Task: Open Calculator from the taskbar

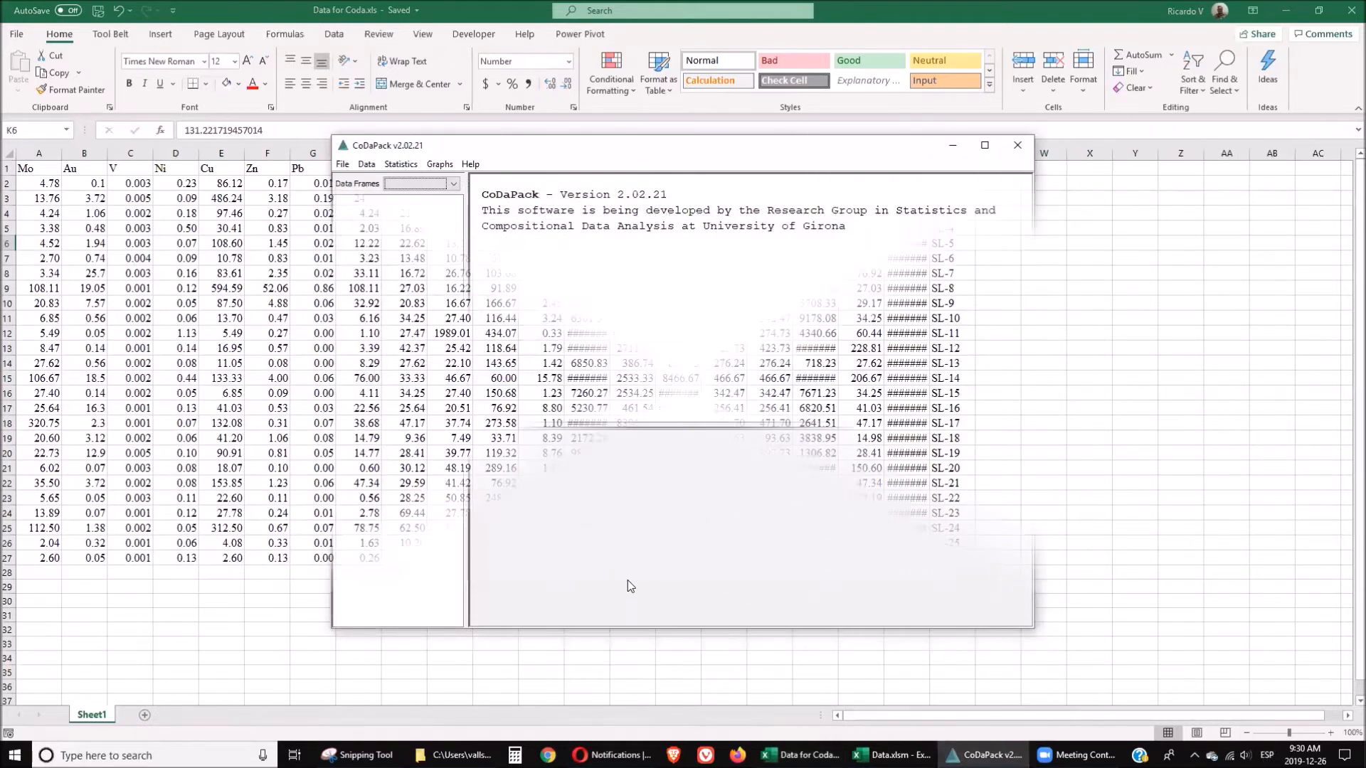Action: tap(515, 754)
